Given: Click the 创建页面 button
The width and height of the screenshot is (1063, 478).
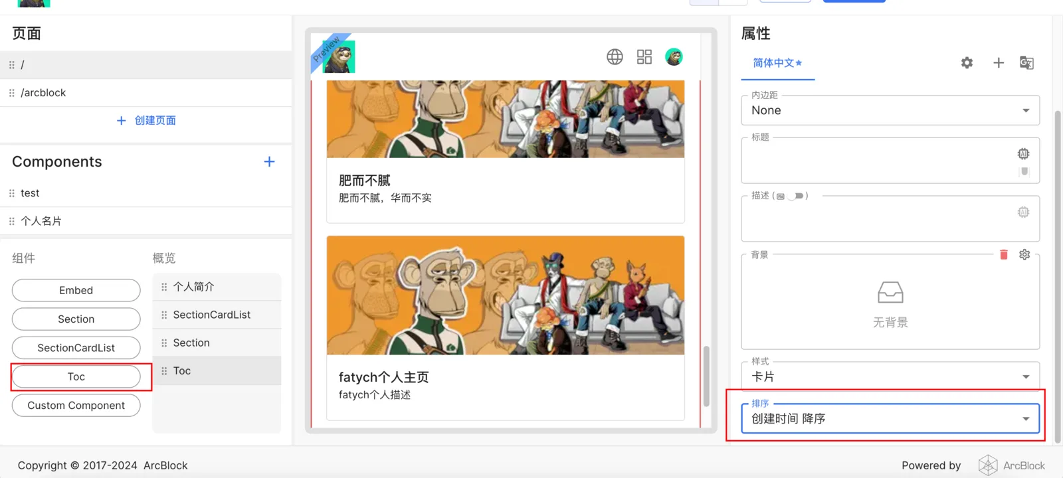Looking at the screenshot, I should click(146, 120).
